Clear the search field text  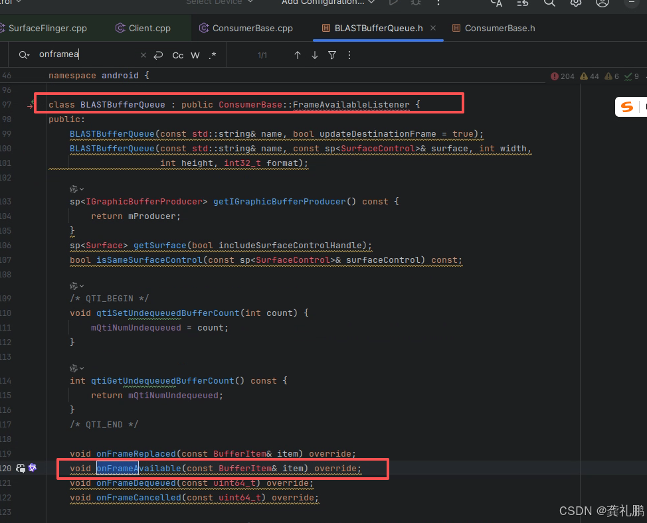point(143,55)
